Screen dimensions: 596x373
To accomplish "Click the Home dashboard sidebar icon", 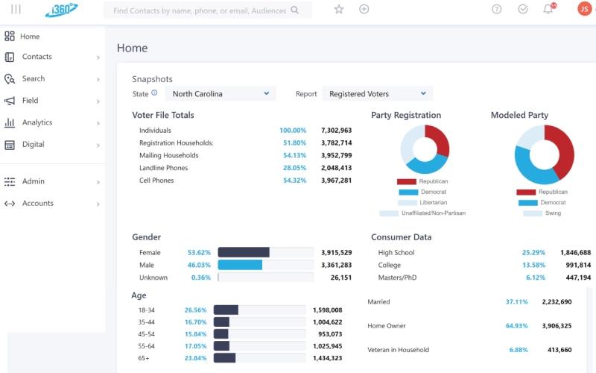I will point(10,36).
